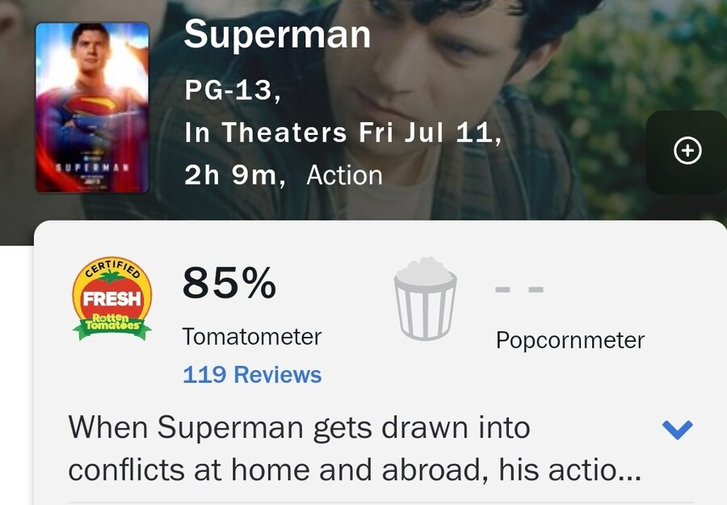This screenshot has width=727, height=505.
Task: Open the Superman poster thumbnail
Action: pos(92,107)
